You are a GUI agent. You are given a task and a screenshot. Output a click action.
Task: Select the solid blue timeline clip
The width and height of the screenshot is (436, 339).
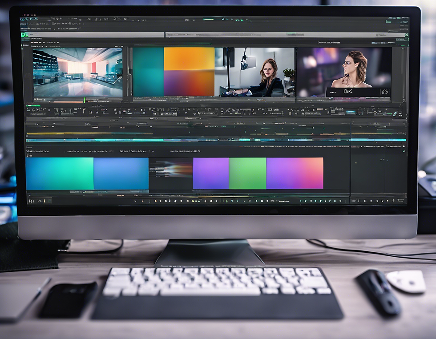(x=121, y=174)
